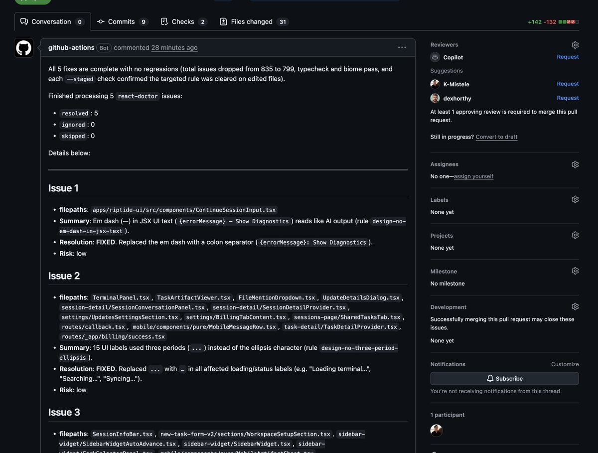Open the Milestone gear settings

[575, 271]
